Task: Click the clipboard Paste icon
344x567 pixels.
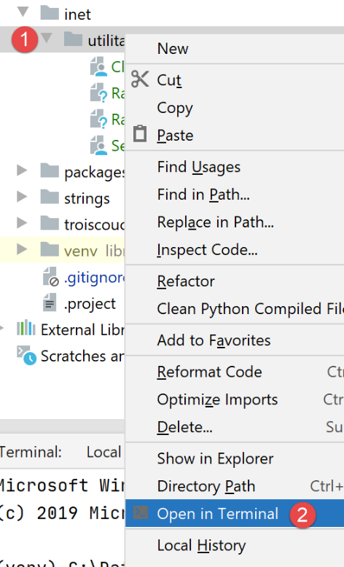Action: 140,134
